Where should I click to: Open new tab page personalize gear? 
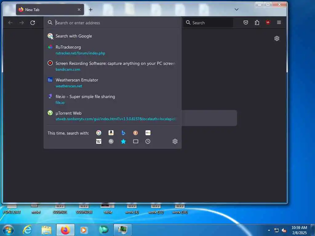coord(277,38)
